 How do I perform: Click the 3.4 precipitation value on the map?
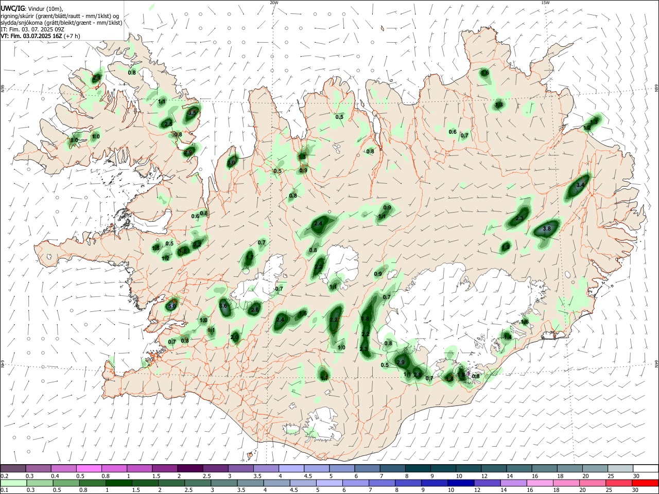[581, 184]
